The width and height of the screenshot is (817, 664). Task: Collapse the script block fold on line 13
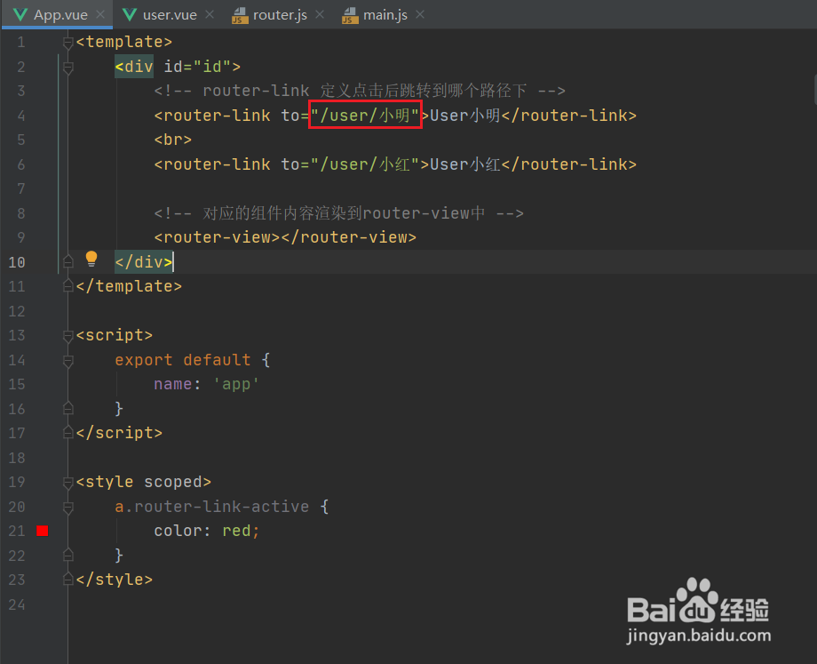(67, 335)
